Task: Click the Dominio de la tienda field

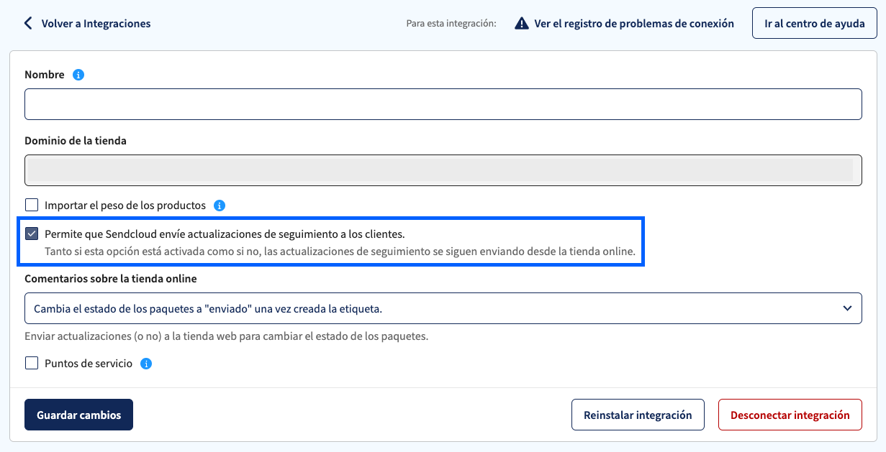Action: coord(443,170)
